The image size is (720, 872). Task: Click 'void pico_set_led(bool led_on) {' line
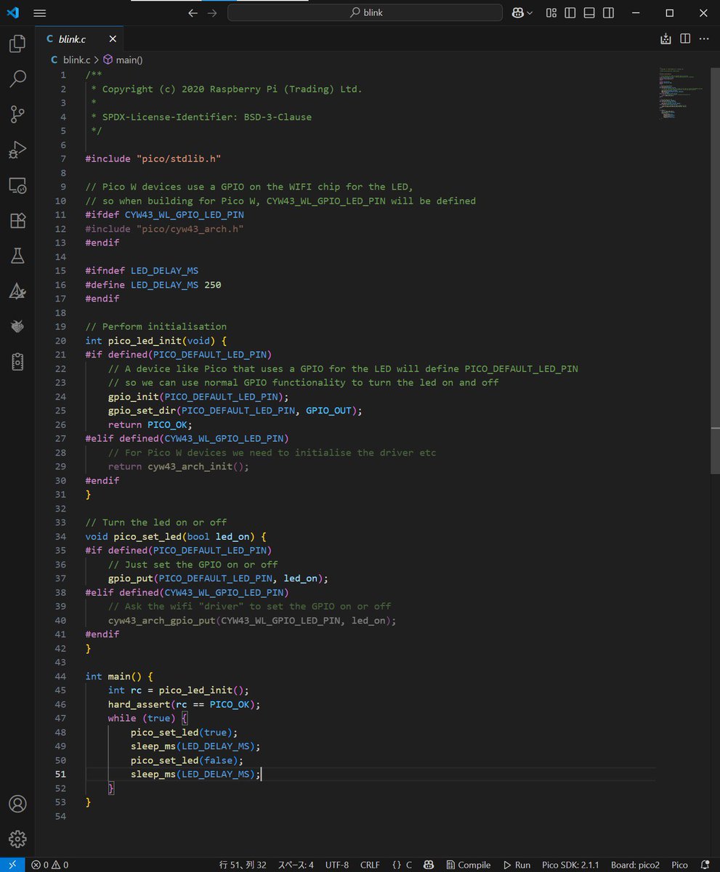(x=176, y=536)
